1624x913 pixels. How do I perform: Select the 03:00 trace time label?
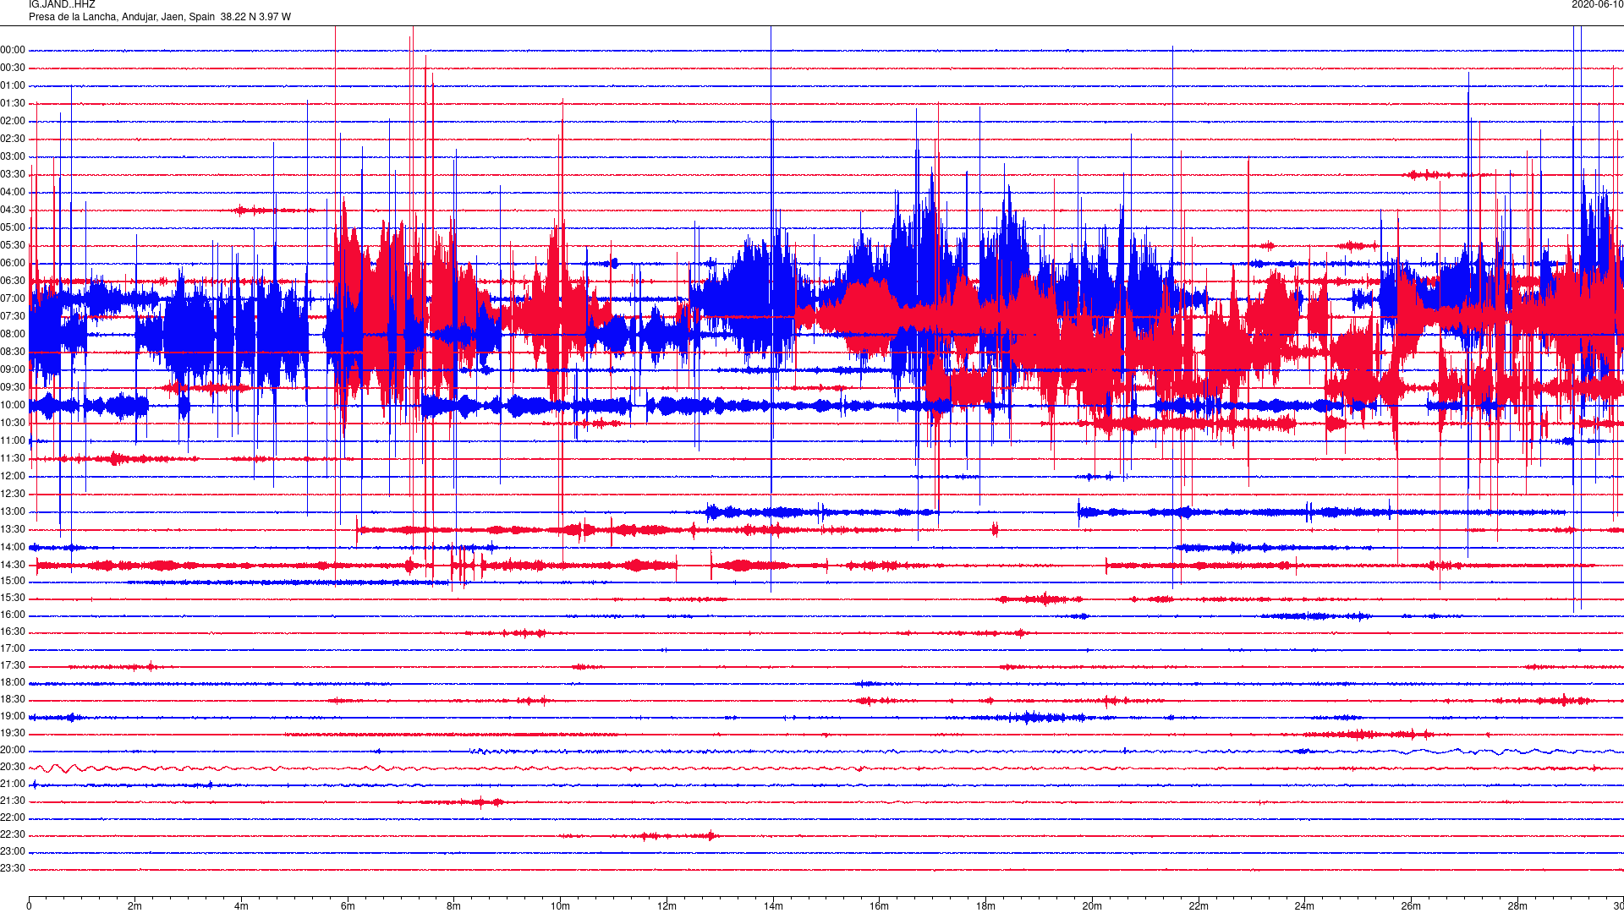[x=13, y=157]
